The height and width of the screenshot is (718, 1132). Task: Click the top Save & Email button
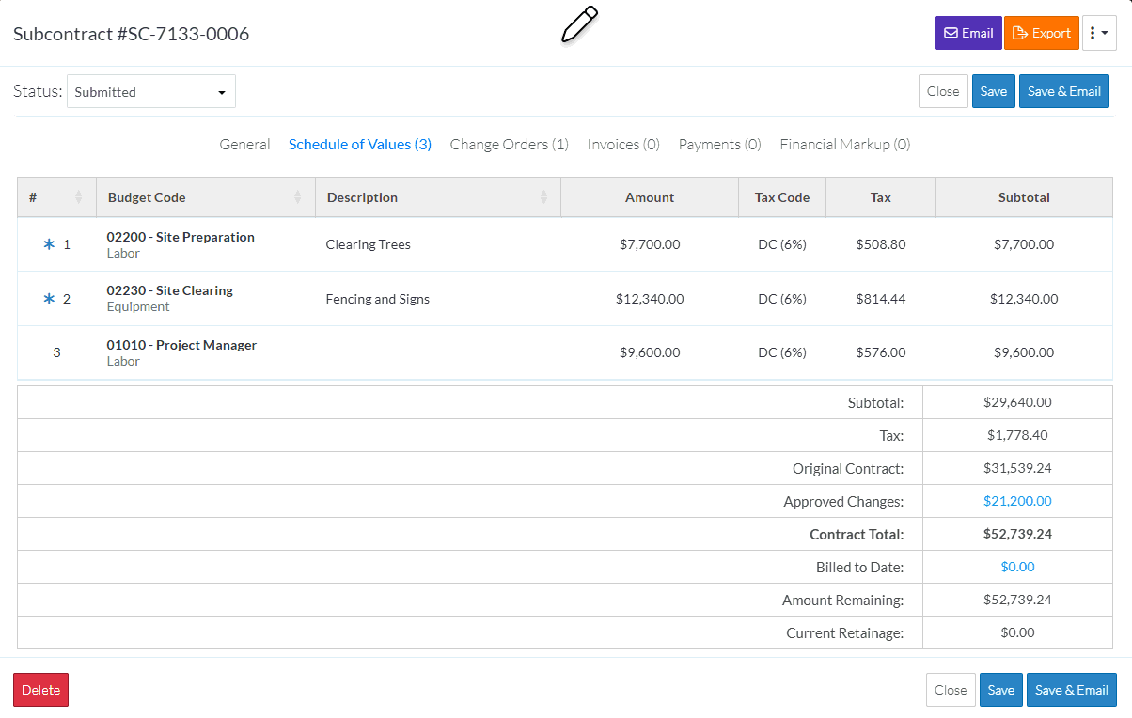(1064, 91)
